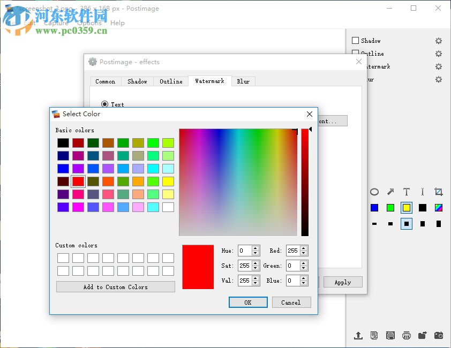This screenshot has height=348, width=451.
Task: Select the Ellipse drawing tool
Action: (x=374, y=191)
